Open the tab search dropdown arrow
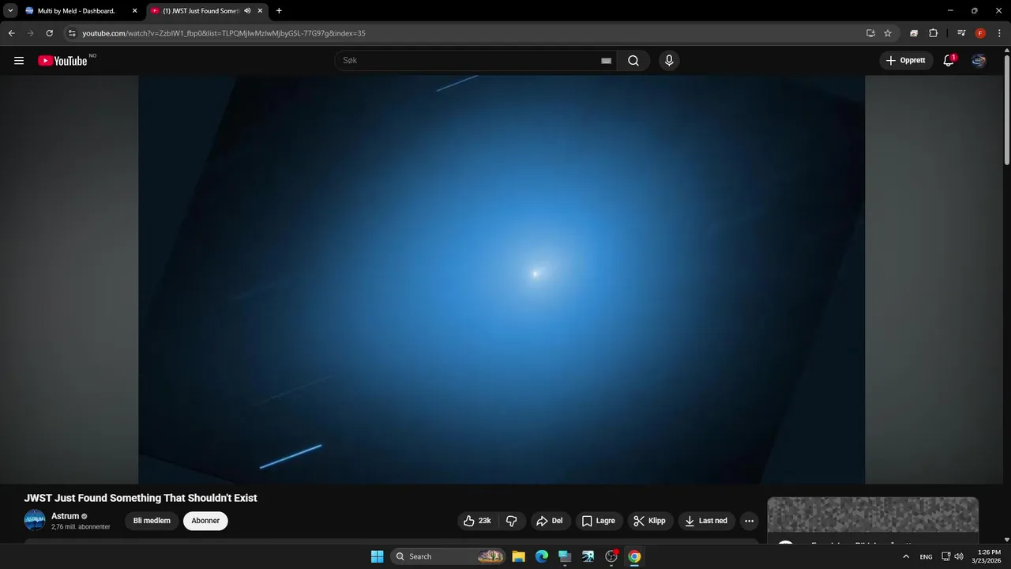1011x569 pixels. tap(10, 11)
